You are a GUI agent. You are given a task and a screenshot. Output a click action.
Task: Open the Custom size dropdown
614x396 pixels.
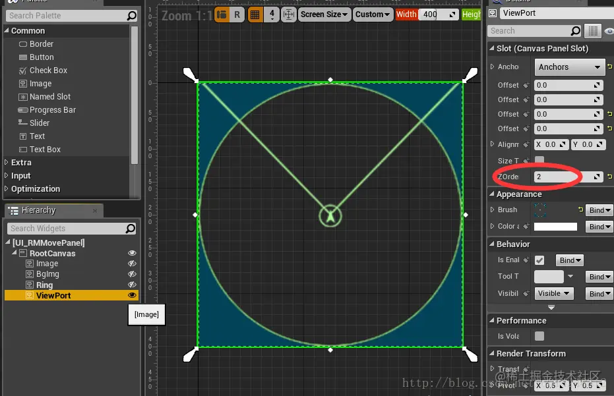373,14
